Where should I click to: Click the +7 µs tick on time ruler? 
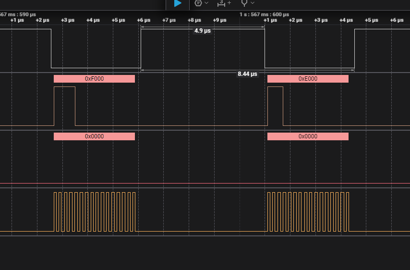(169, 20)
